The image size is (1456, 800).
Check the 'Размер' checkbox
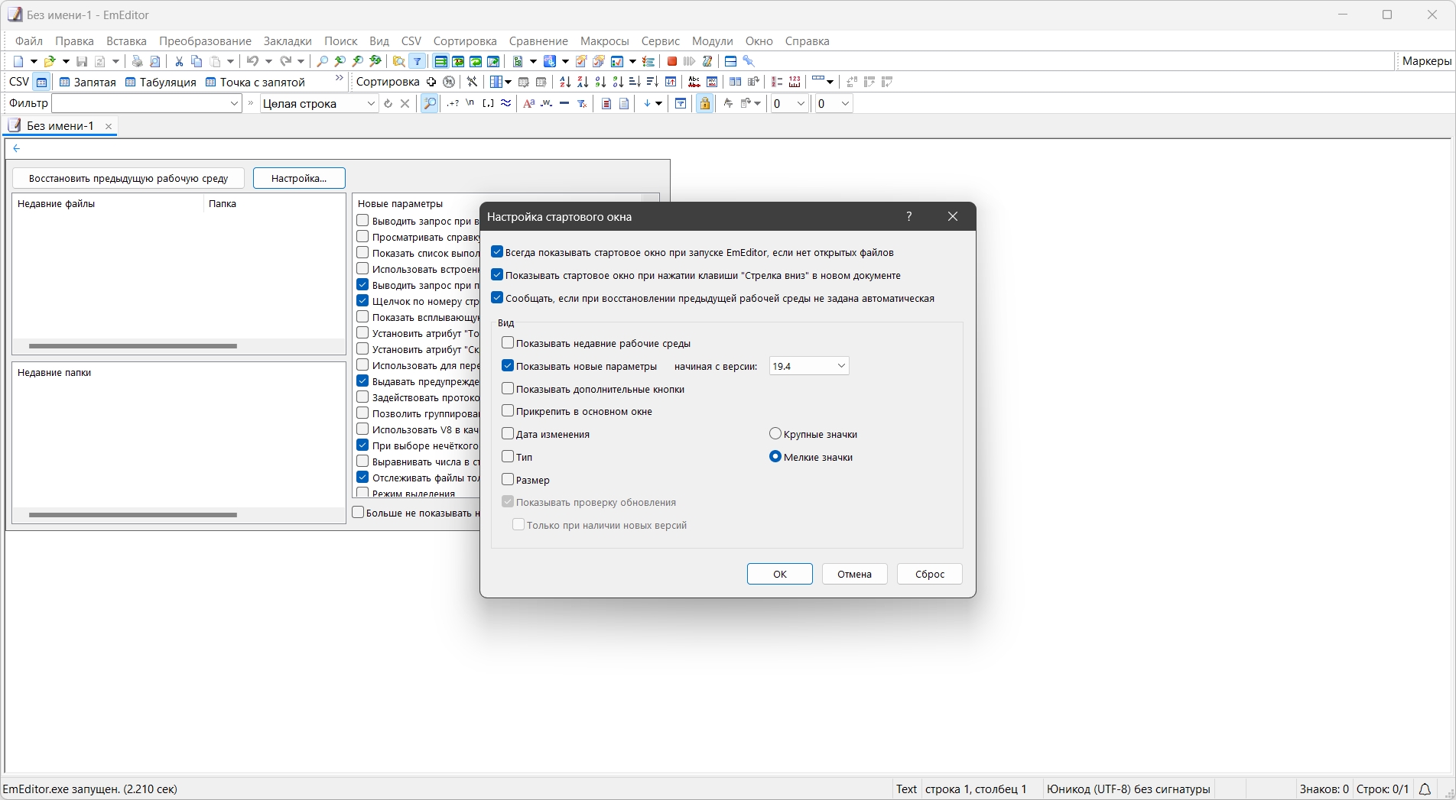point(508,480)
